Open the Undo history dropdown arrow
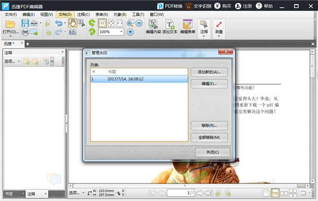This screenshot has width=318, height=201. [x=65, y=23]
